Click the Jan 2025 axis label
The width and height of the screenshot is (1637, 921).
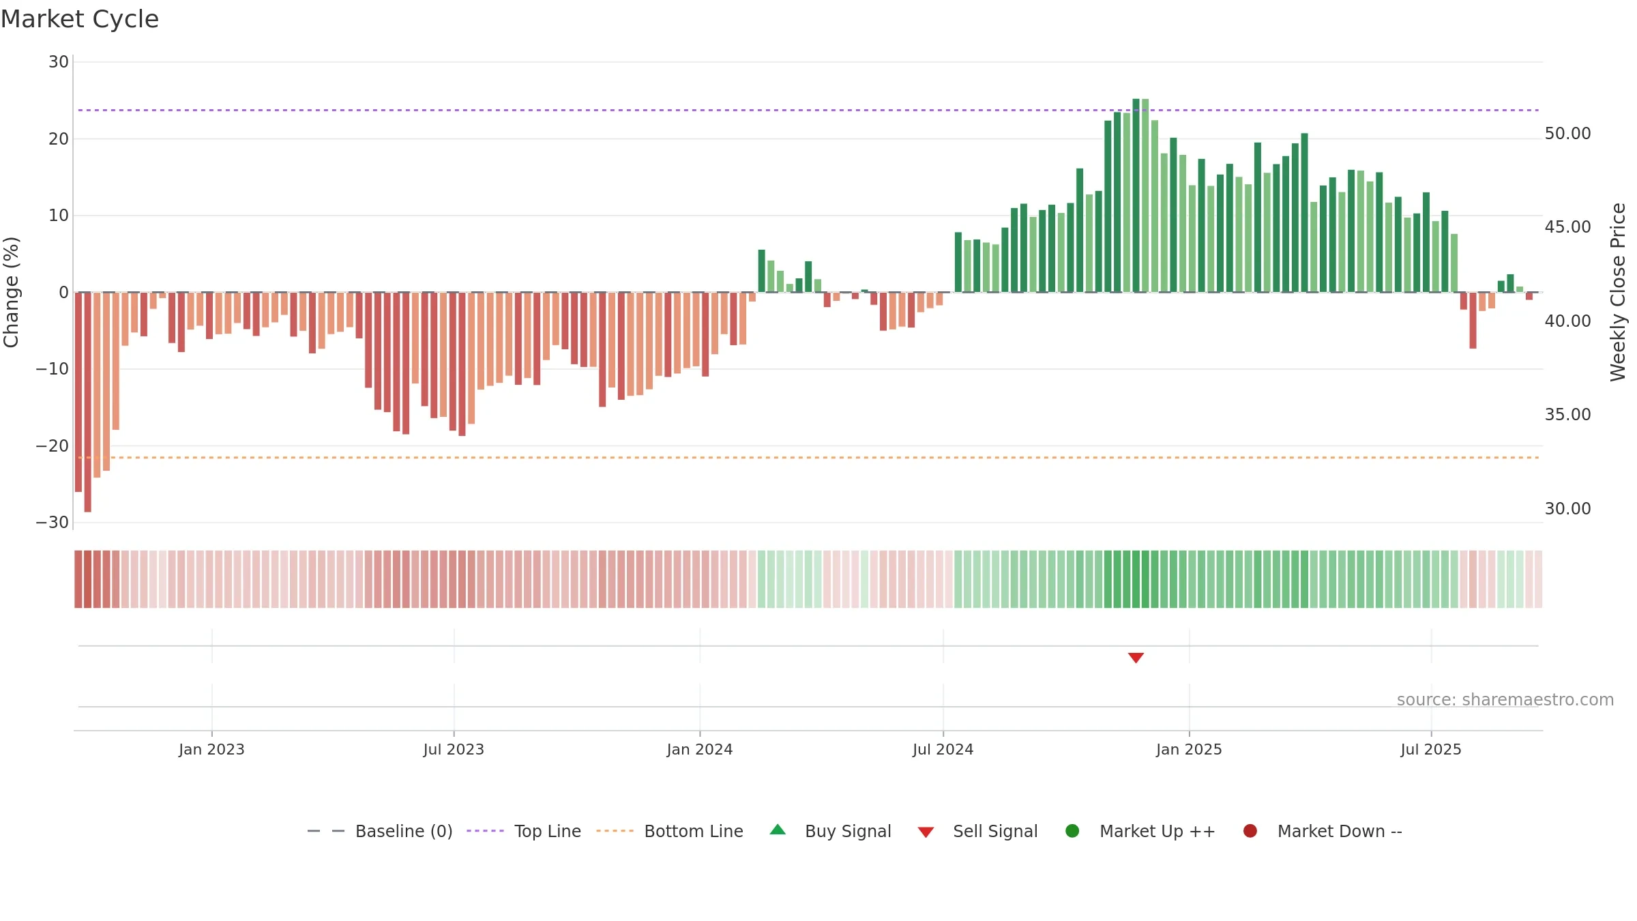coord(1189,749)
